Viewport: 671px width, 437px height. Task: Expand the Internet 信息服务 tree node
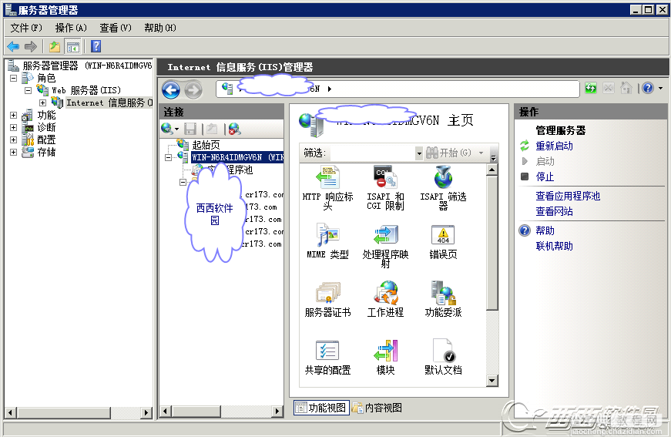point(42,103)
